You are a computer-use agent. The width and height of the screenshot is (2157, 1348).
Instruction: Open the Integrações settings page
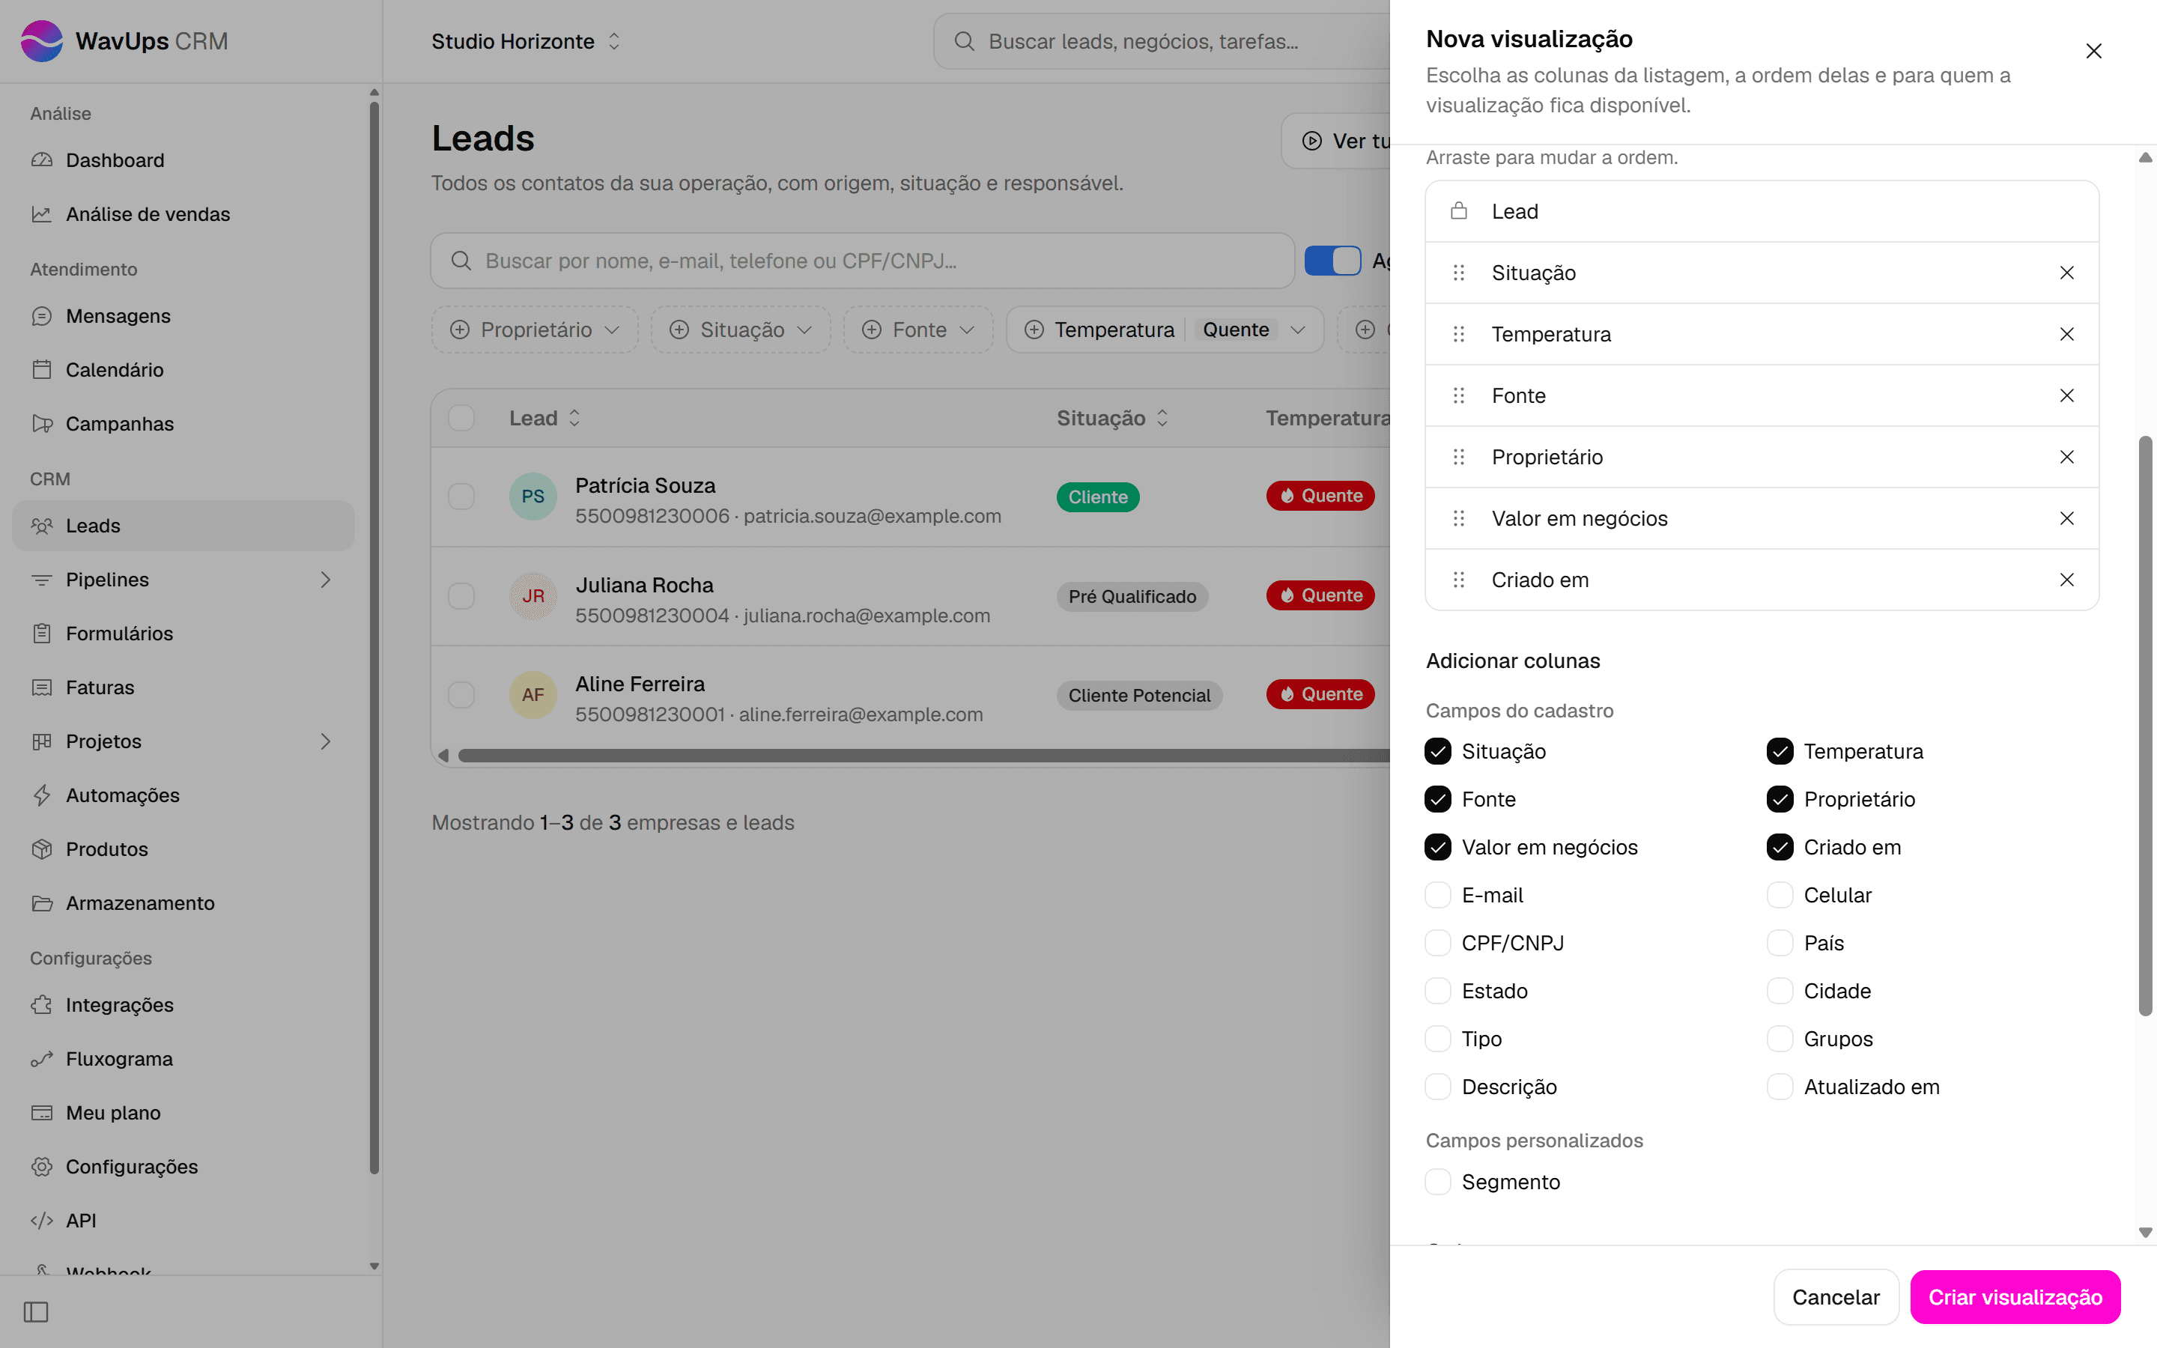(183, 1005)
